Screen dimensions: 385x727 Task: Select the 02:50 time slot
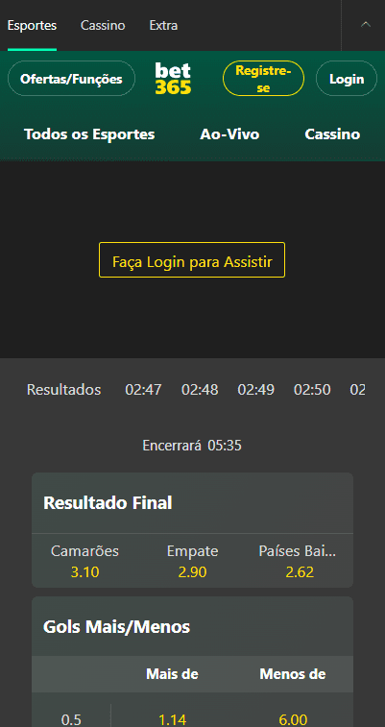tap(312, 390)
